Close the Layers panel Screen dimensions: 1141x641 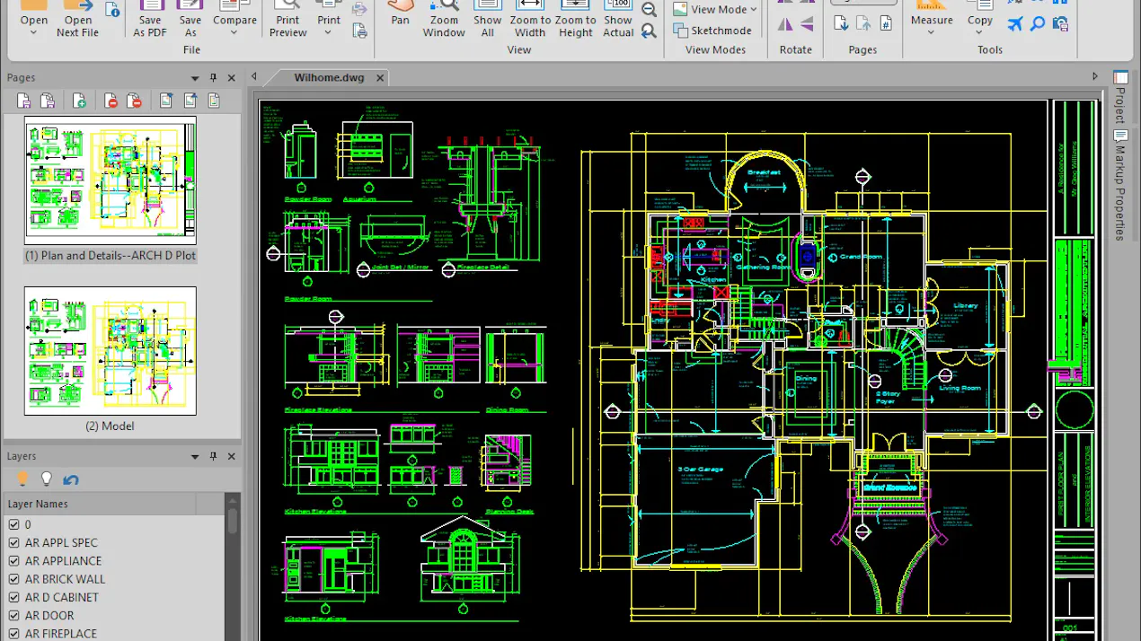(x=231, y=457)
